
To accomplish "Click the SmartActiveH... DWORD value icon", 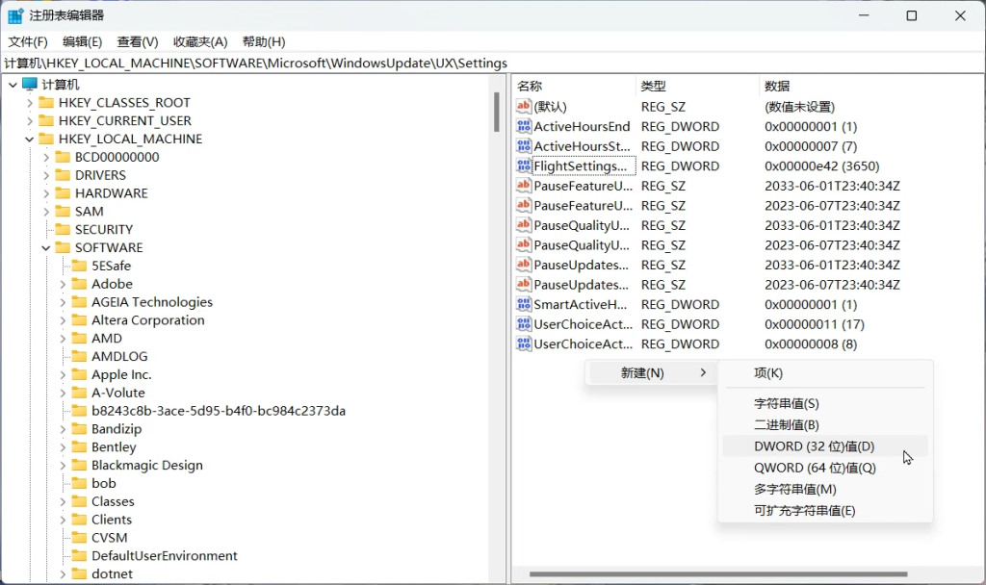I will pos(524,304).
